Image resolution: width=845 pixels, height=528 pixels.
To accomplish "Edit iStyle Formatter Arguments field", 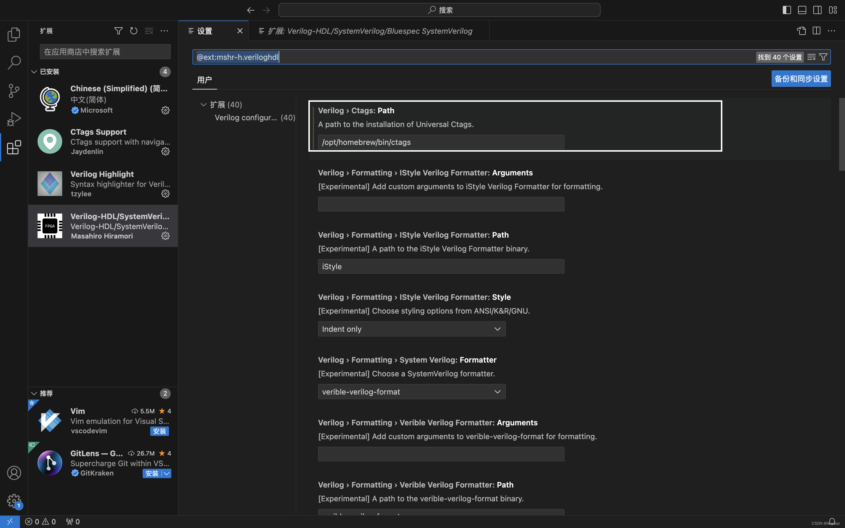I will coord(441,204).
